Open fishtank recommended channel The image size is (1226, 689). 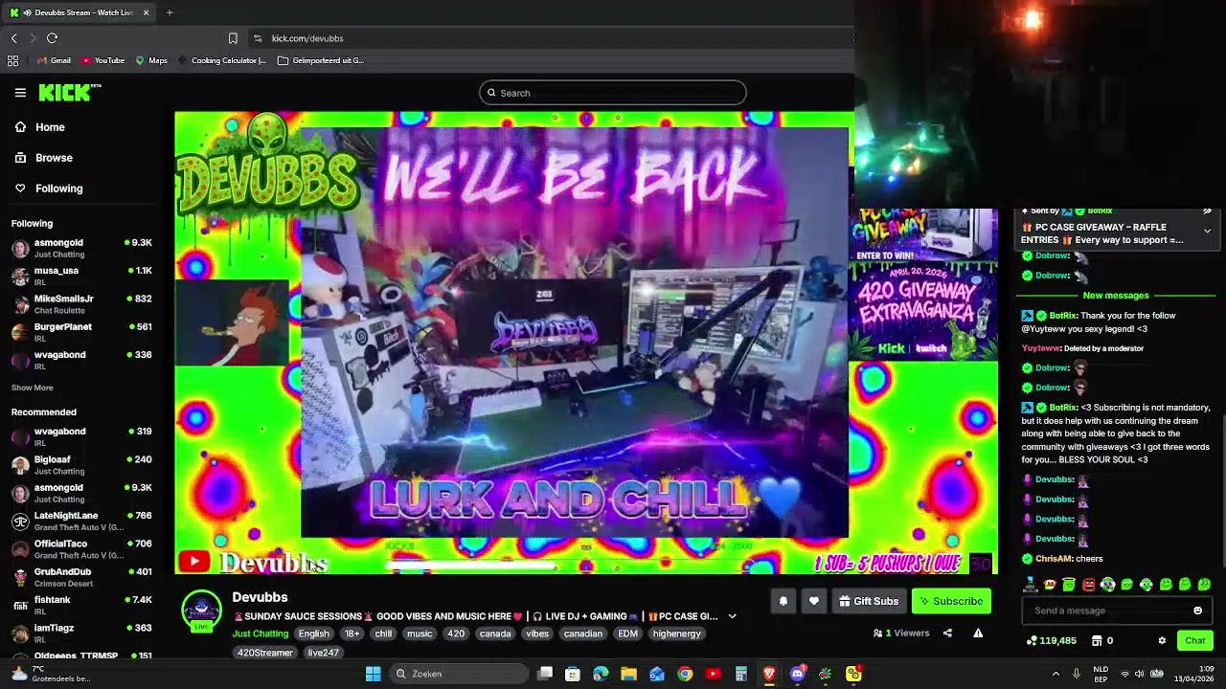pyautogui.click(x=81, y=605)
